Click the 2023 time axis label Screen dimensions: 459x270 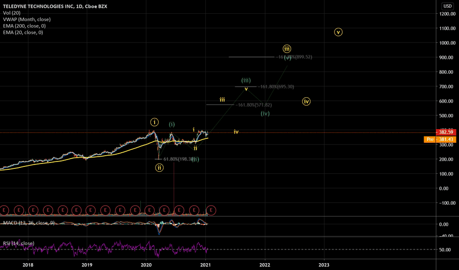pos(324,265)
